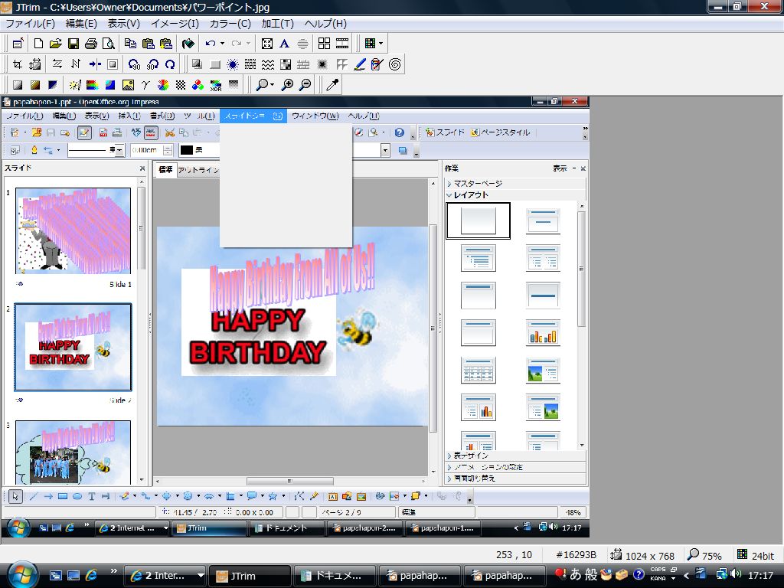Screen dimensions: 784x588
Task: Click the rainbow color wheel icon
Action: [162, 85]
